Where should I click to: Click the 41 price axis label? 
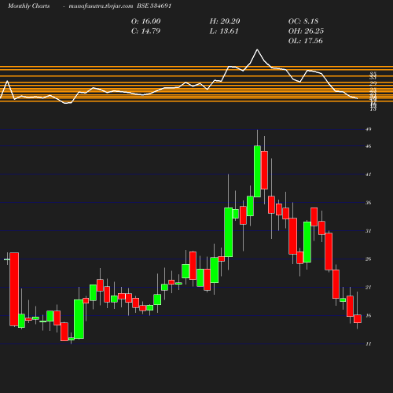369,174
